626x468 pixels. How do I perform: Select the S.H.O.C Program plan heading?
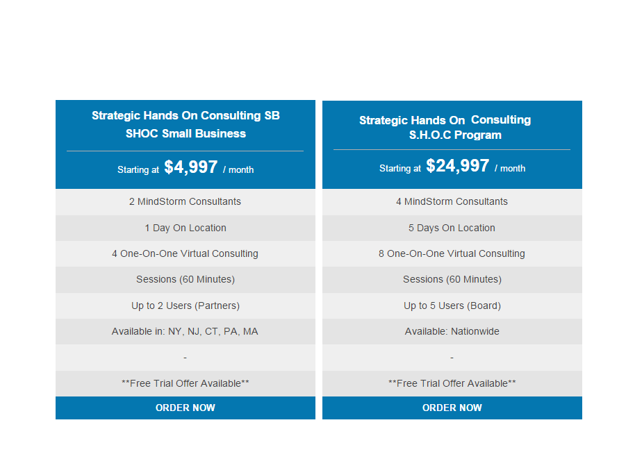click(x=445, y=127)
